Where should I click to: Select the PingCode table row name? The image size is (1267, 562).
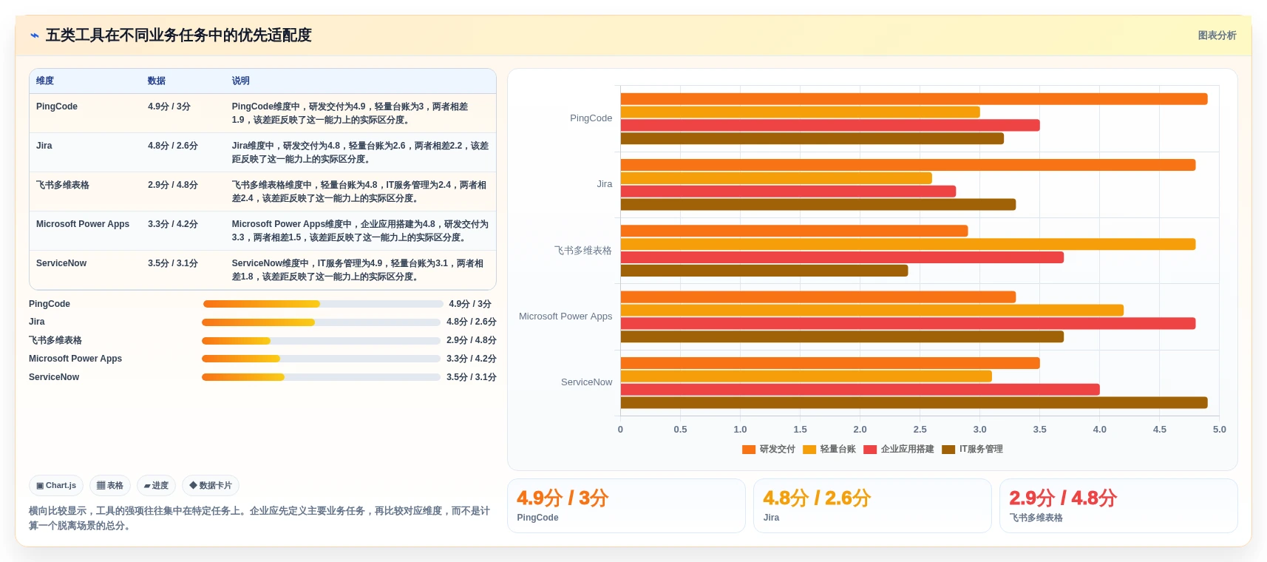(x=57, y=106)
